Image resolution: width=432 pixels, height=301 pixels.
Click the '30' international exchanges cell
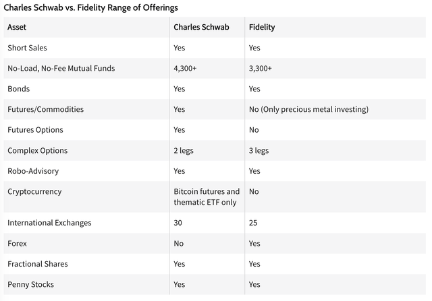pyautogui.click(x=178, y=222)
